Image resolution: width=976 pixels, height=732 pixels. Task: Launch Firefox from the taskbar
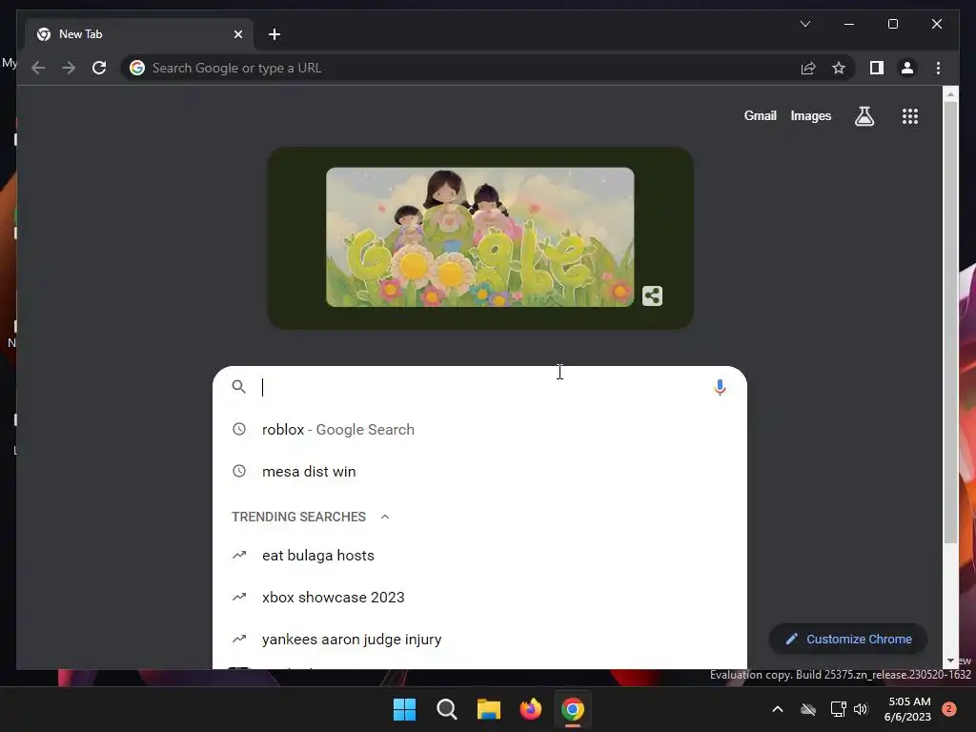[x=530, y=709]
